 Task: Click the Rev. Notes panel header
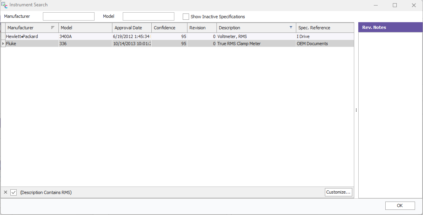coord(390,27)
